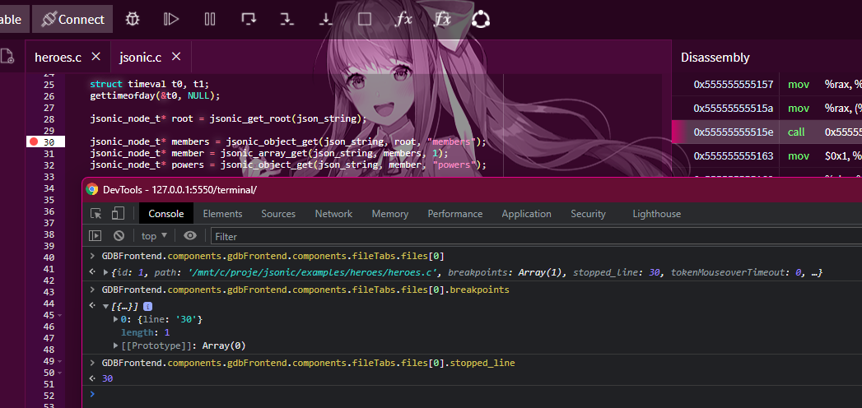This screenshot has height=408, width=862.
Task: Switch to the heroes.c file tab
Action: point(58,57)
